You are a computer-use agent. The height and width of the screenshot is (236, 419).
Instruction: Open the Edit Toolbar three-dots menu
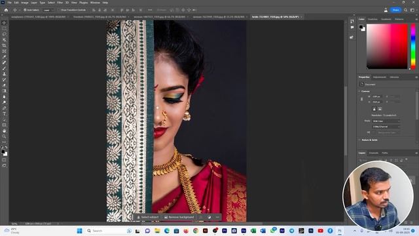[x=4, y=142]
